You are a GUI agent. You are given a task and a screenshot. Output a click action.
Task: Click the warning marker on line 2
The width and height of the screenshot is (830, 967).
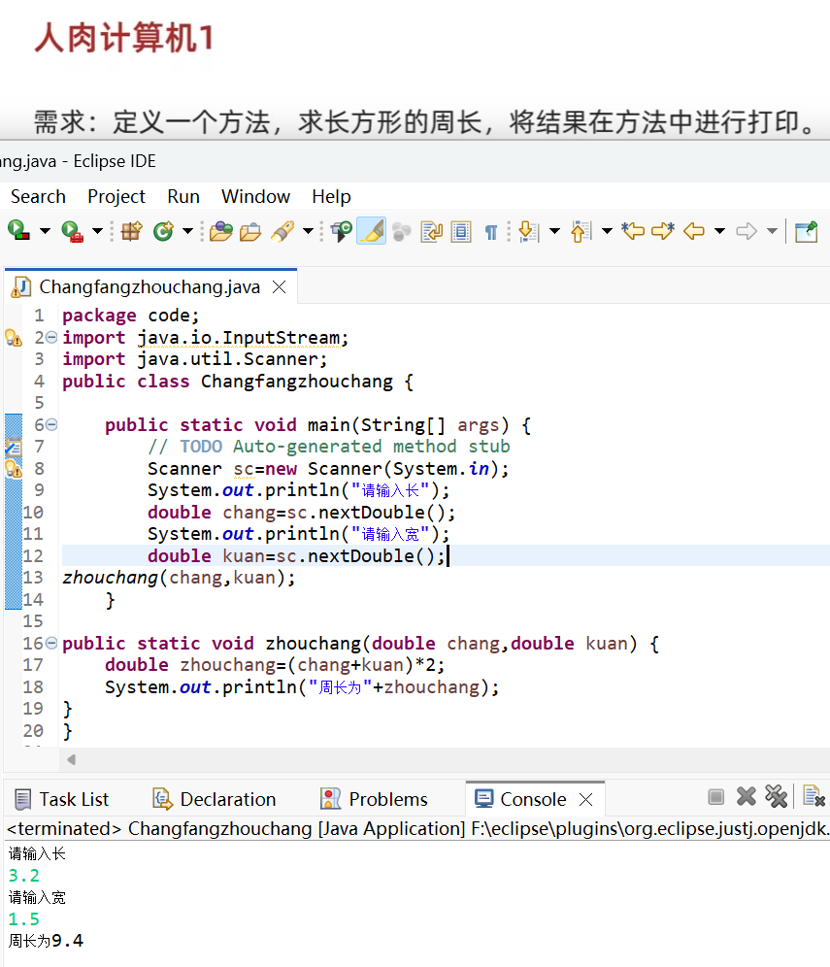[x=14, y=338]
